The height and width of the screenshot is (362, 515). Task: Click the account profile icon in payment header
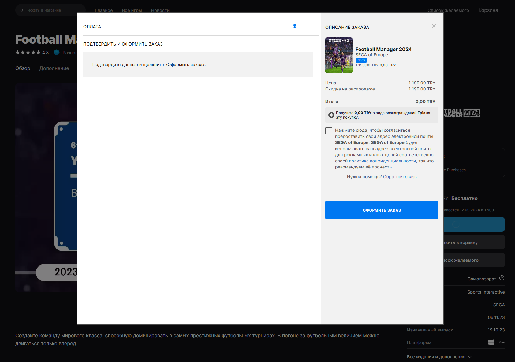(295, 26)
